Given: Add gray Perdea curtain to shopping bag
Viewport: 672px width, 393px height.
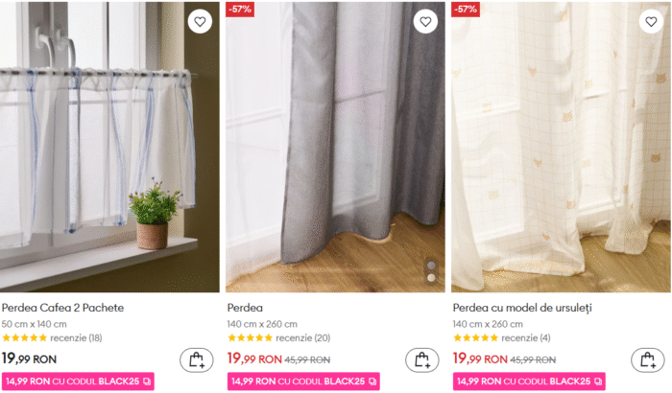Looking at the screenshot, I should pyautogui.click(x=422, y=360).
